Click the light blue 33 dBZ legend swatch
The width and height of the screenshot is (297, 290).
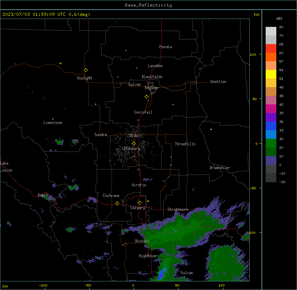(271, 135)
